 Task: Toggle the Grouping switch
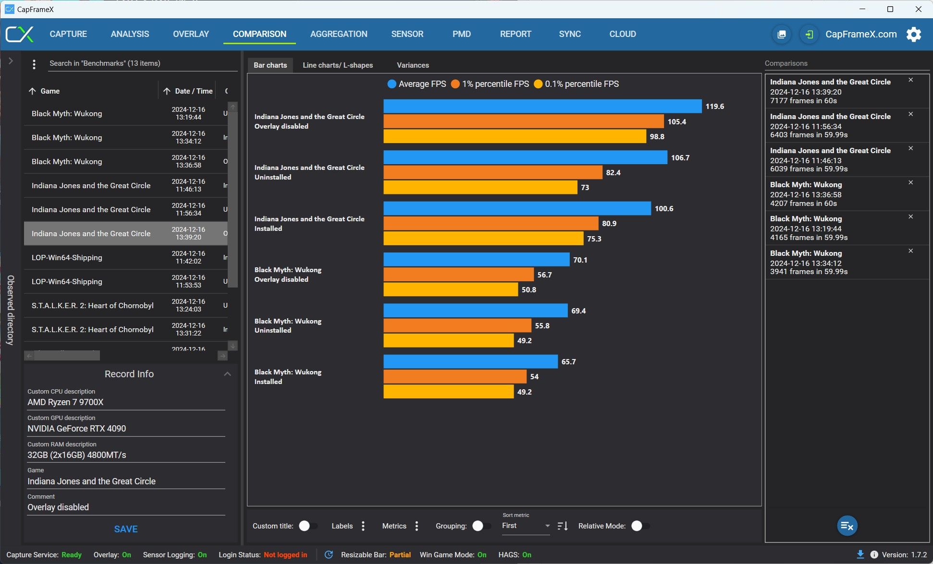[480, 526]
